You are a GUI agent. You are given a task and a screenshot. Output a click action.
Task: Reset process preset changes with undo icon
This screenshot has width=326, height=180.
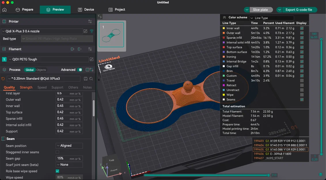point(3,79)
